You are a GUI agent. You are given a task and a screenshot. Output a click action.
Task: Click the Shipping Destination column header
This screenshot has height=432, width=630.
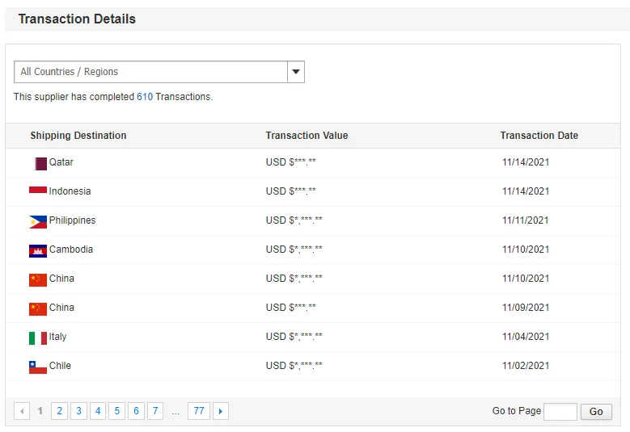point(78,136)
